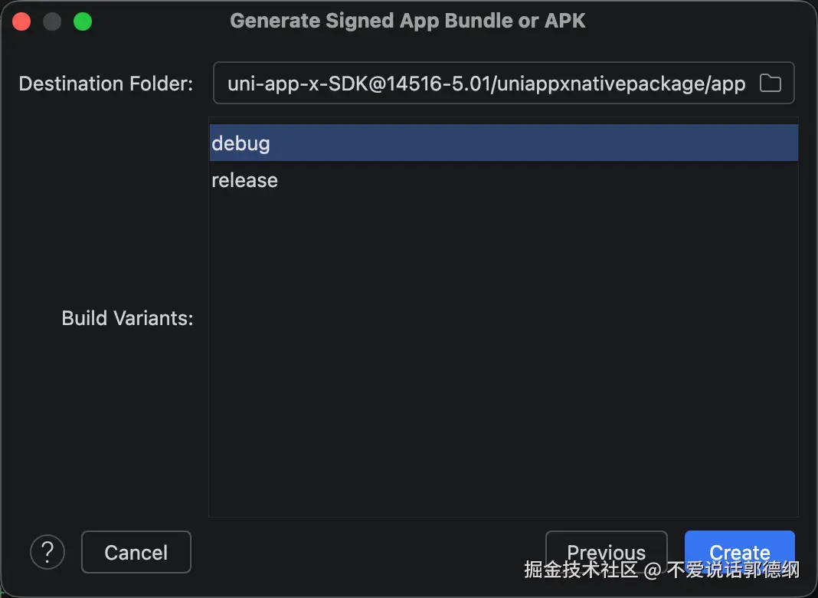Click the '@' symbol in the watermark
The image size is (818, 598).
[x=653, y=570]
